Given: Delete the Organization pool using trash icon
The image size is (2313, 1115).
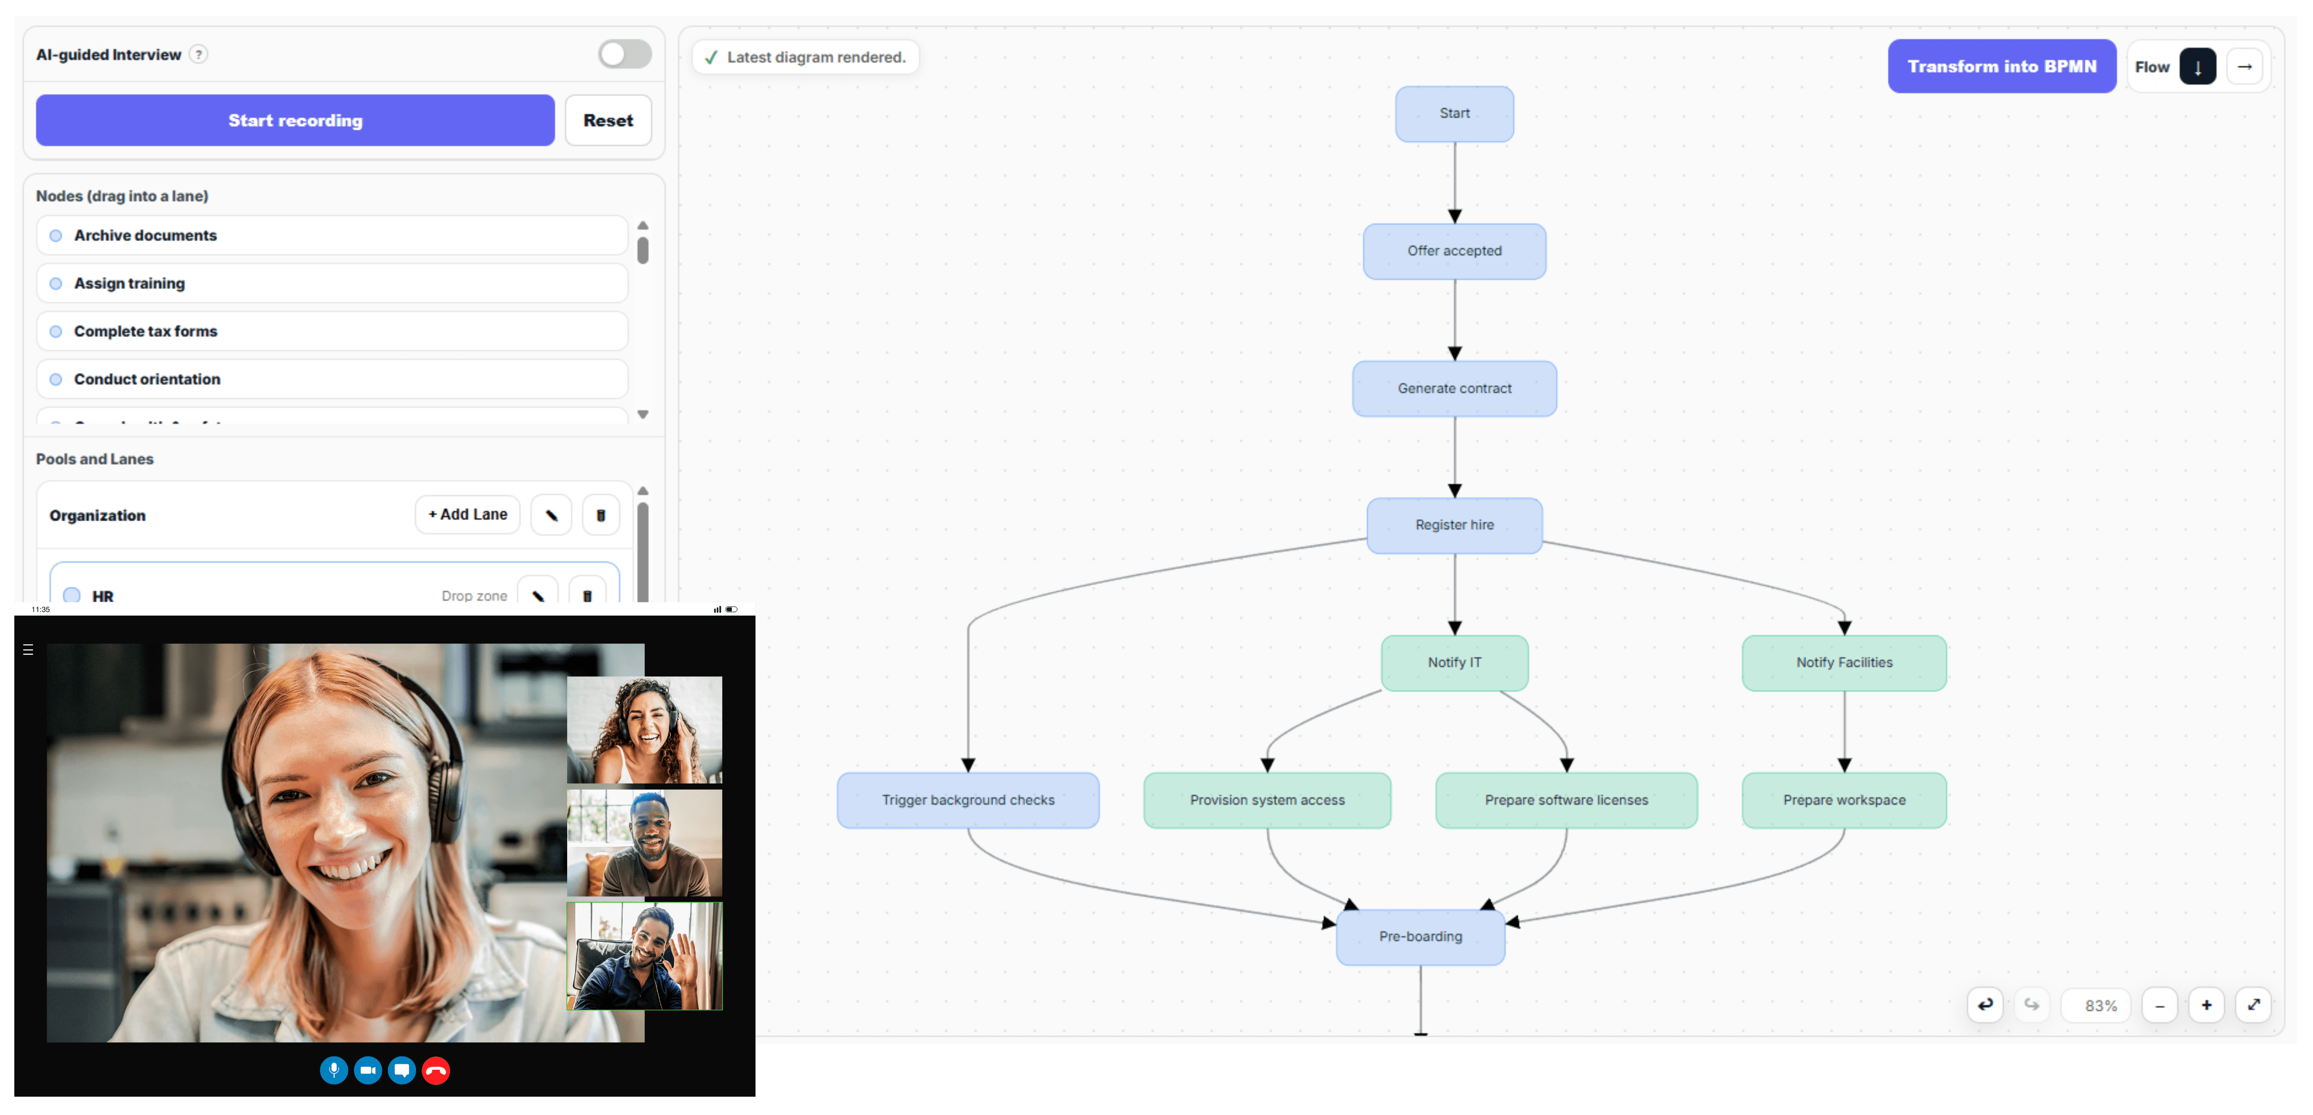Looking at the screenshot, I should (601, 516).
